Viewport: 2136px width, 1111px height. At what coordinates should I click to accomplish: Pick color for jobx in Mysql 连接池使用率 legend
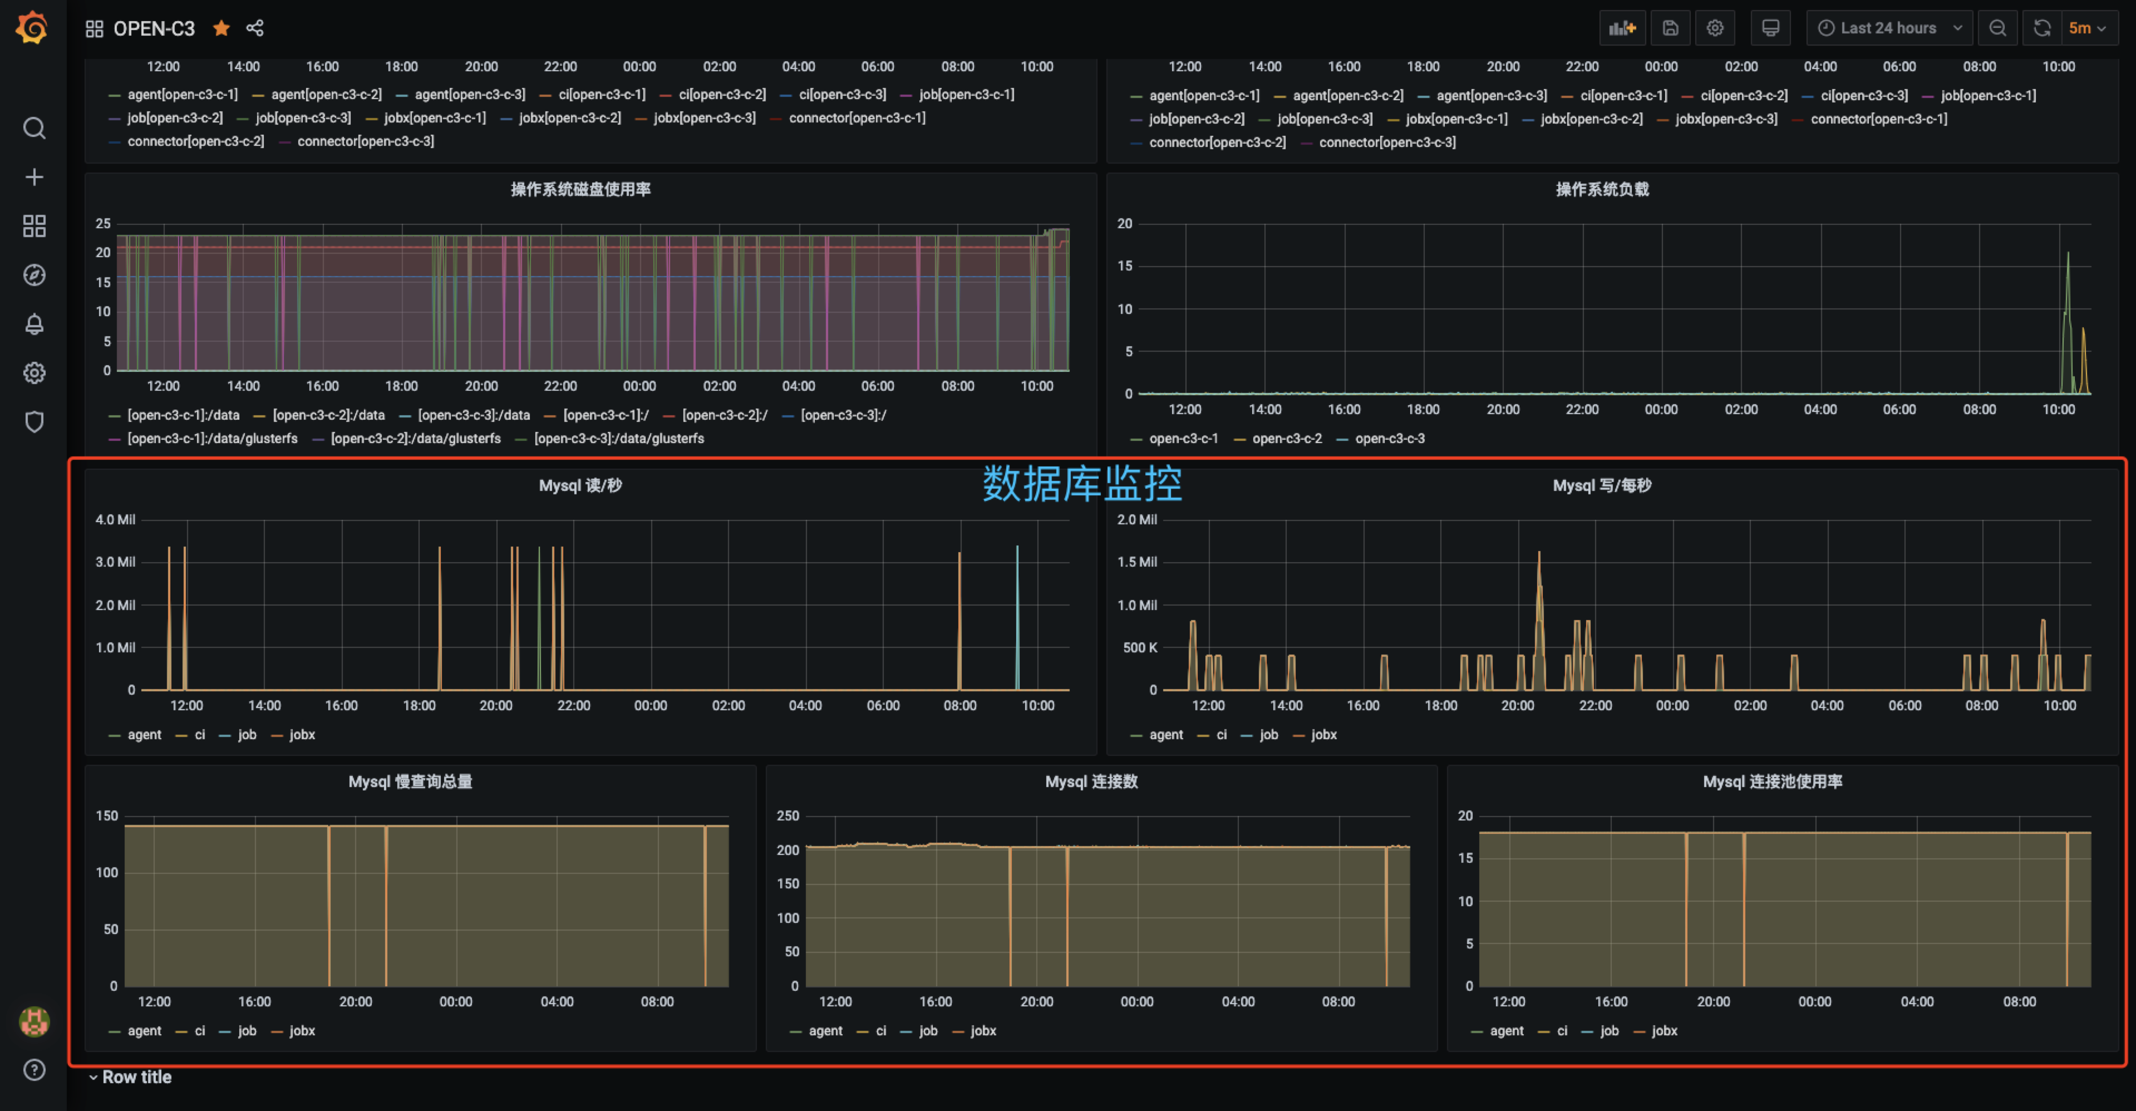[1640, 1031]
